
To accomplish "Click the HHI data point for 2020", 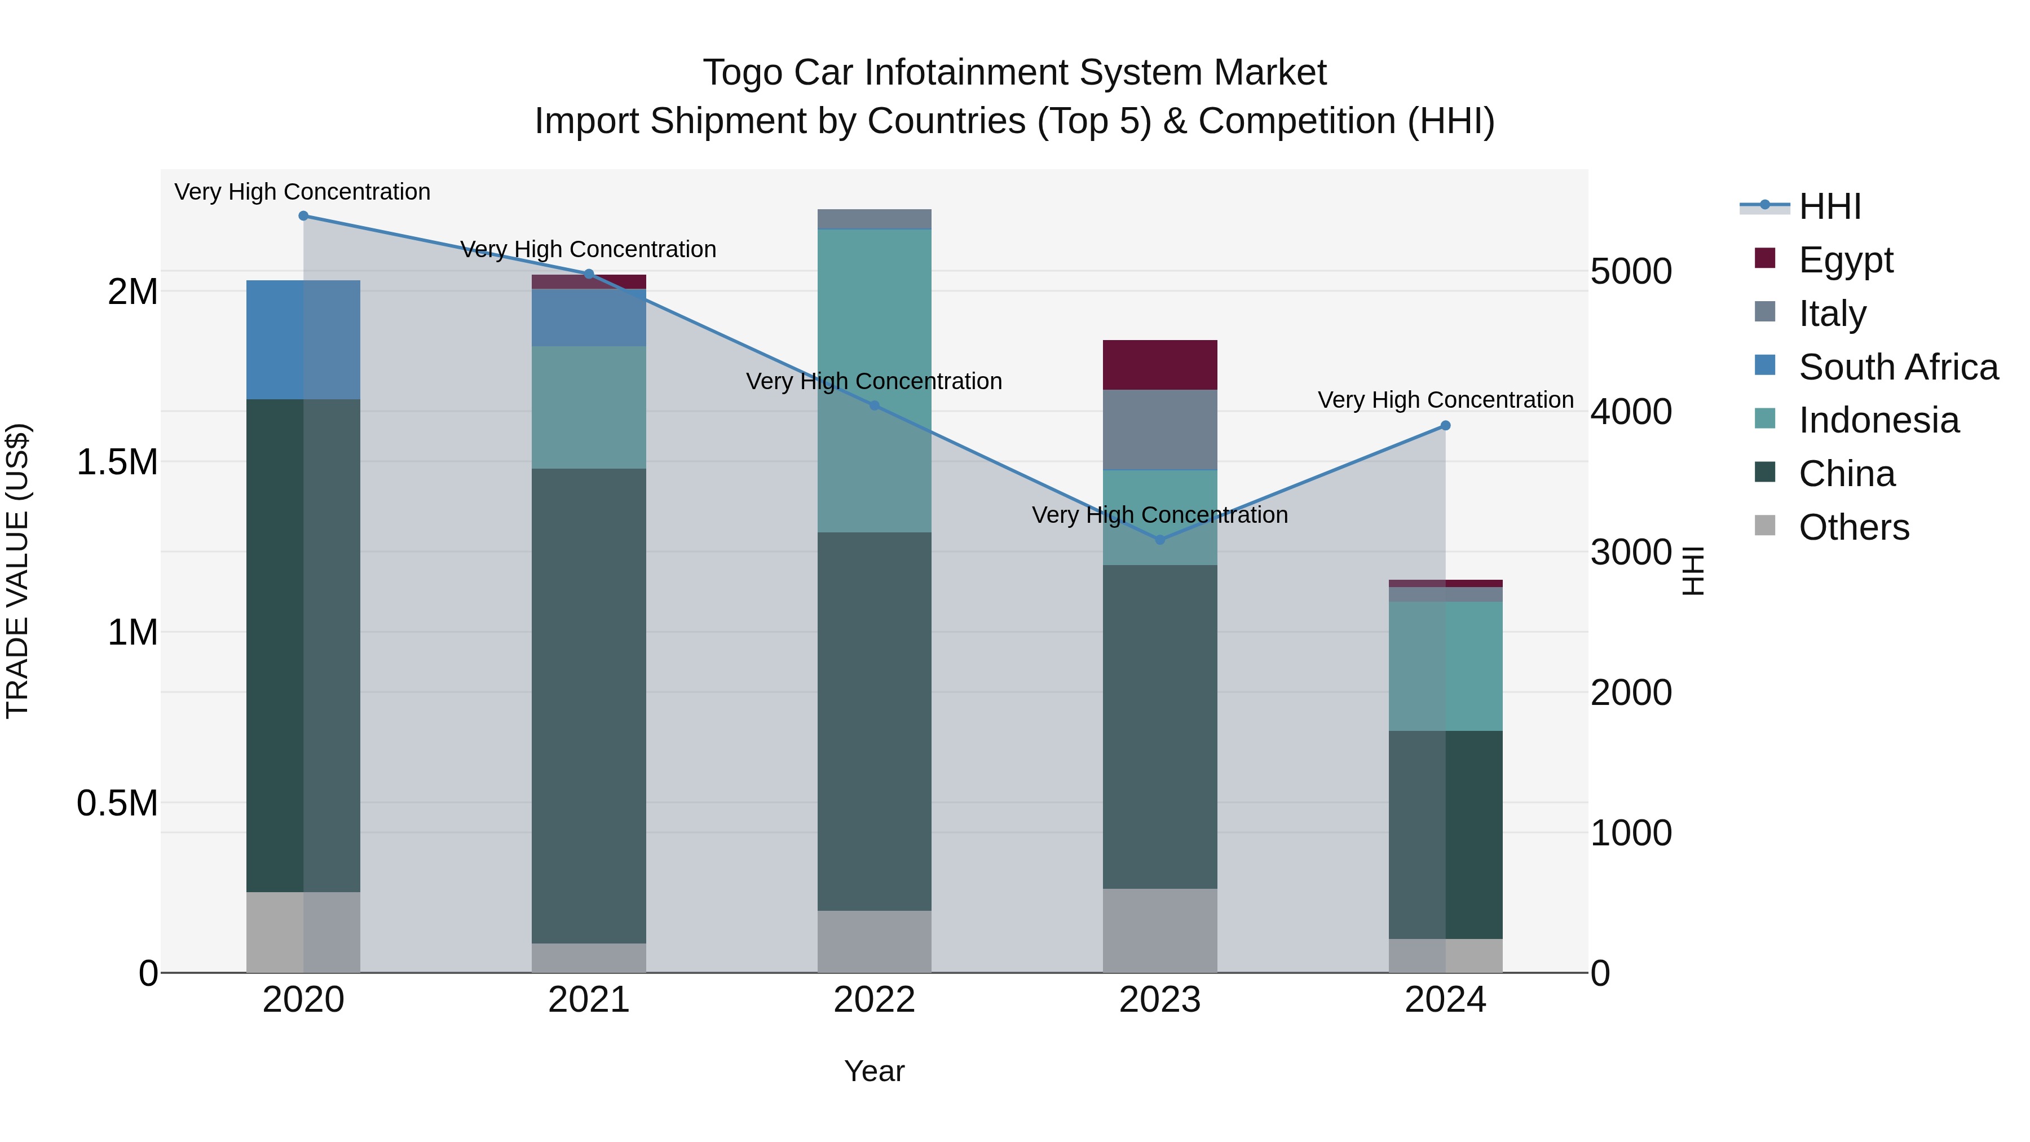I will point(303,216).
